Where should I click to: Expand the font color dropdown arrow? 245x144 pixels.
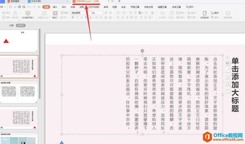point(93,18)
